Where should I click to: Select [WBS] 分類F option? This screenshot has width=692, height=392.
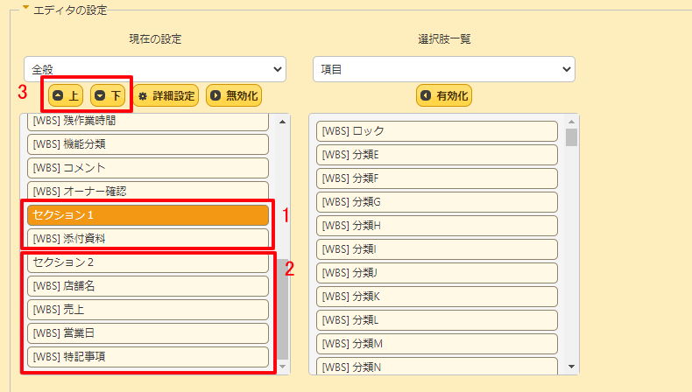(x=437, y=178)
